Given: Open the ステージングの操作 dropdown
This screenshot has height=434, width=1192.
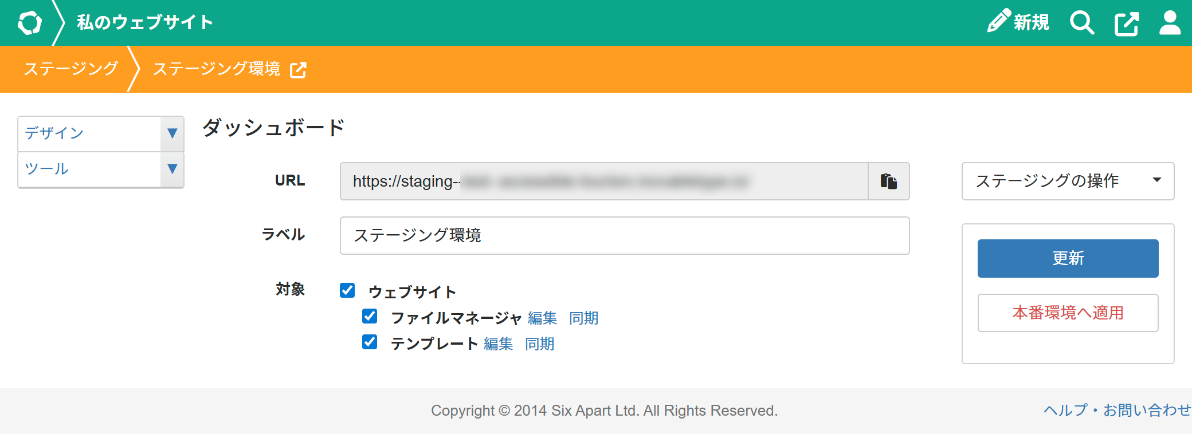Looking at the screenshot, I should [x=1067, y=181].
